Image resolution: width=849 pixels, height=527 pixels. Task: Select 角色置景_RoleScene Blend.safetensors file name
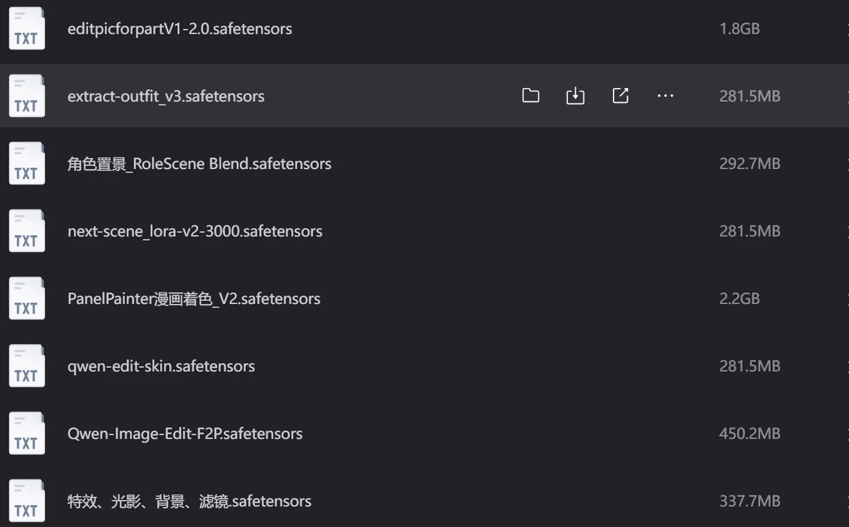tap(199, 164)
